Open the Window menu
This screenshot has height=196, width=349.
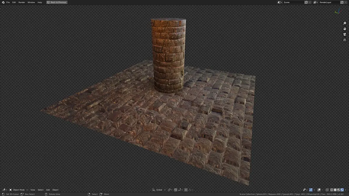click(31, 2)
